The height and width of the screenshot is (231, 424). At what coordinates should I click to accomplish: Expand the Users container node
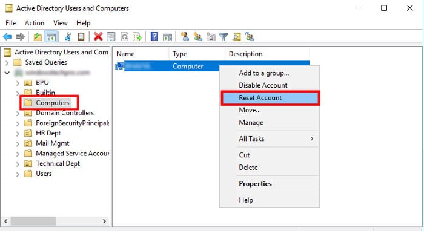[x=18, y=174]
